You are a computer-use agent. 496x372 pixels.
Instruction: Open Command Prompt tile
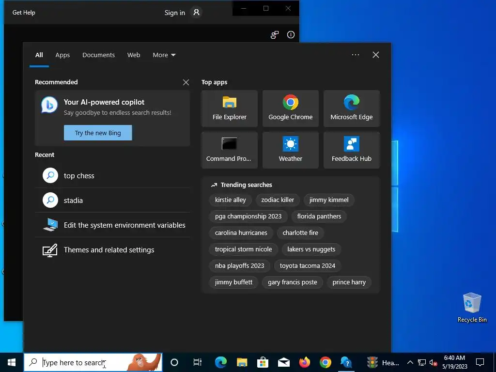point(229,150)
